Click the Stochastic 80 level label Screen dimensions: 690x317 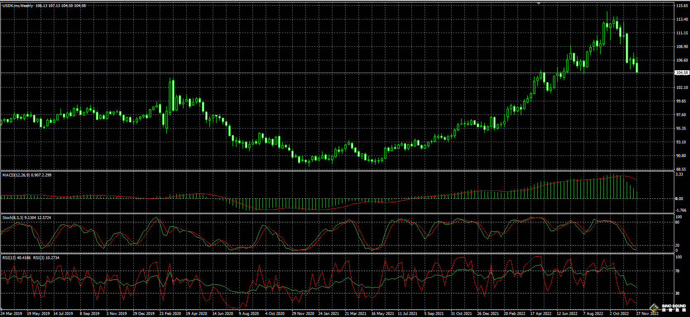(x=677, y=222)
